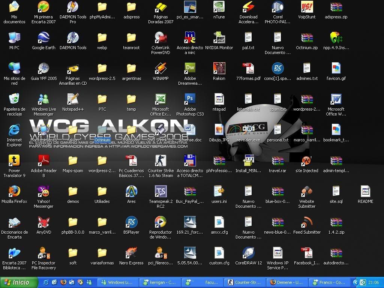Viewport: 384px width, 288px height.
Task: Open the CorelDRAW 12 shortcut
Action: pyautogui.click(x=248, y=253)
